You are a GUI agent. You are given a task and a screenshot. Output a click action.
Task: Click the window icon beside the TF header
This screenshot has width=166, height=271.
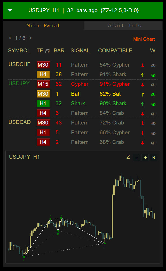47,51
